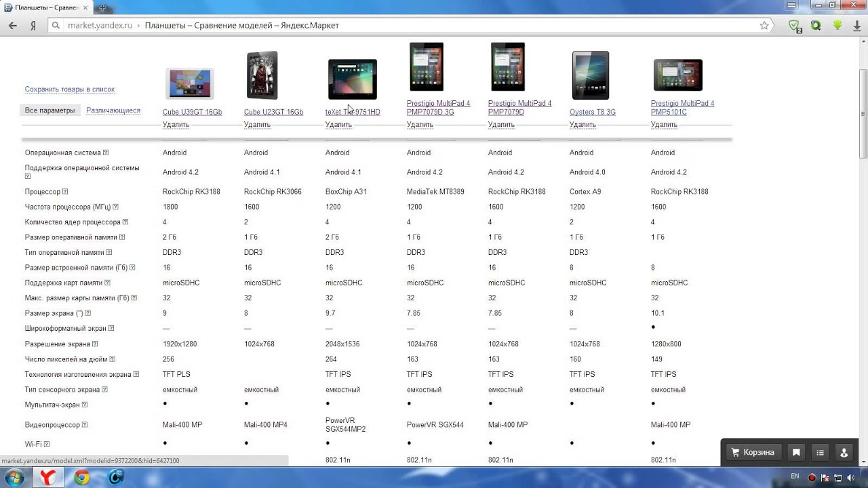Open the Adguard shield extension

(x=795, y=26)
